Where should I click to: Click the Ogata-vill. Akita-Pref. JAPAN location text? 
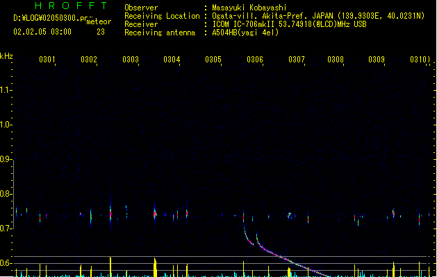pyautogui.click(x=318, y=16)
